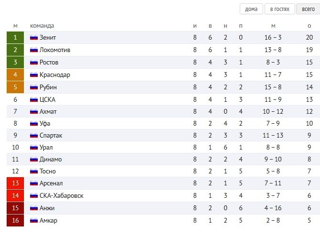
Task: Click the flag icon beside Уфа
Action: tap(34, 124)
